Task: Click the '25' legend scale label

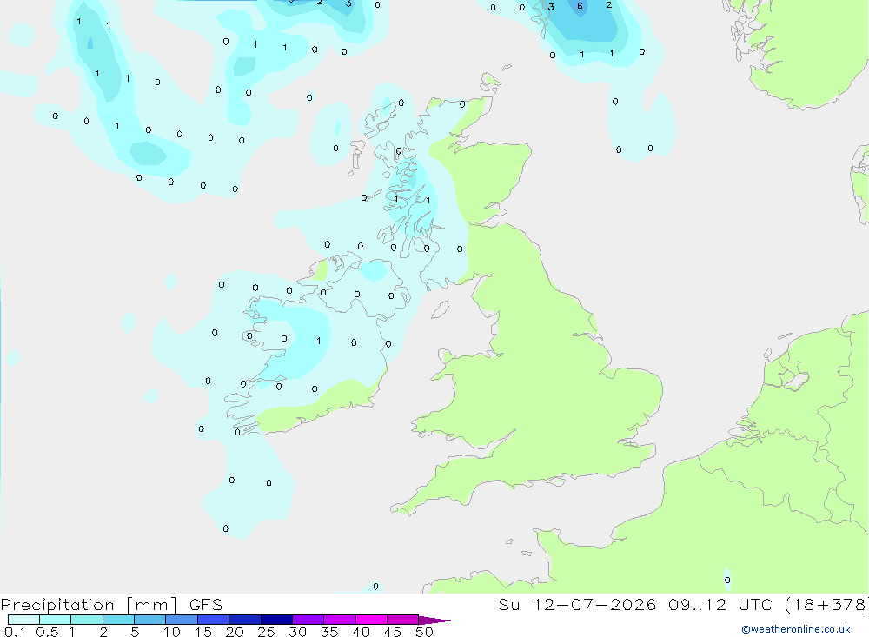Action: pyautogui.click(x=266, y=632)
